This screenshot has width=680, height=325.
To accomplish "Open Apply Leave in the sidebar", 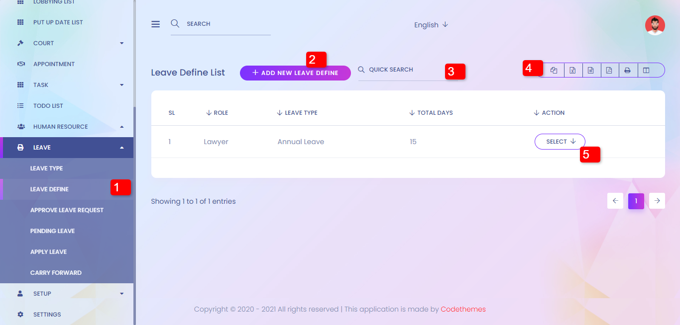I will click(x=48, y=252).
